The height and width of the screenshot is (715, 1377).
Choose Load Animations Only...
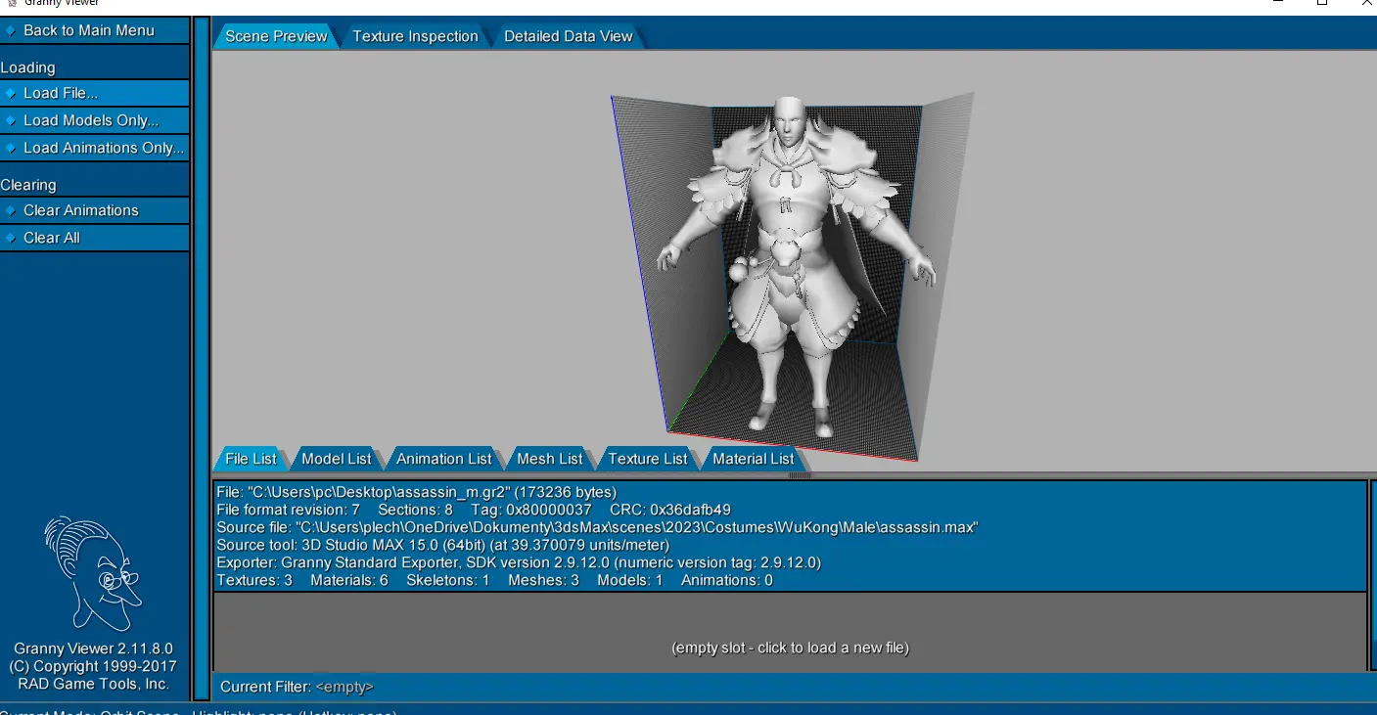click(x=94, y=148)
